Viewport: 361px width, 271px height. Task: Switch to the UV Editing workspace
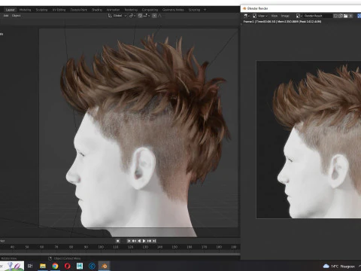point(59,10)
